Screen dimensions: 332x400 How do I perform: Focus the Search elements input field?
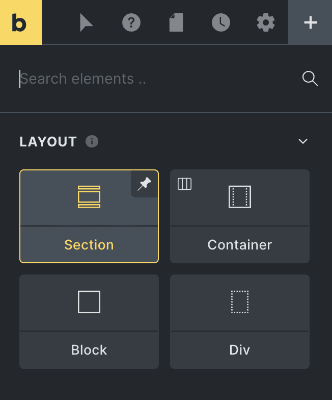(153, 79)
